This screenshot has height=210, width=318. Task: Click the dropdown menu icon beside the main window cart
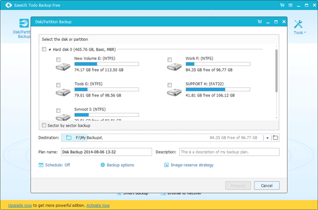click(x=290, y=5)
